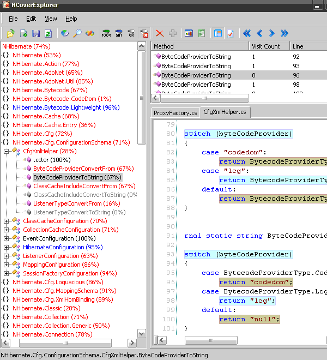
Task: Expand the EventConfiguration (100%) node
Action: point(6,238)
